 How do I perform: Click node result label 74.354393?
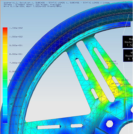[123, 80]
